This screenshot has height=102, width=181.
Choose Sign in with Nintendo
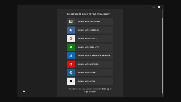(x=90, y=64)
